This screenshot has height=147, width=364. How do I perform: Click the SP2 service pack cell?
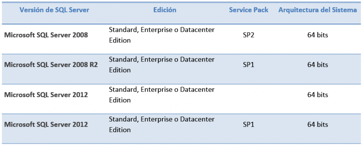pos(249,35)
